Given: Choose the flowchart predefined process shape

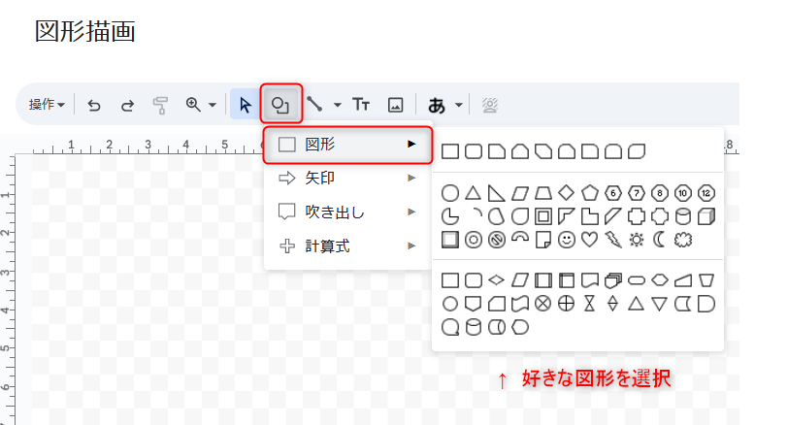Looking at the screenshot, I should point(542,280).
